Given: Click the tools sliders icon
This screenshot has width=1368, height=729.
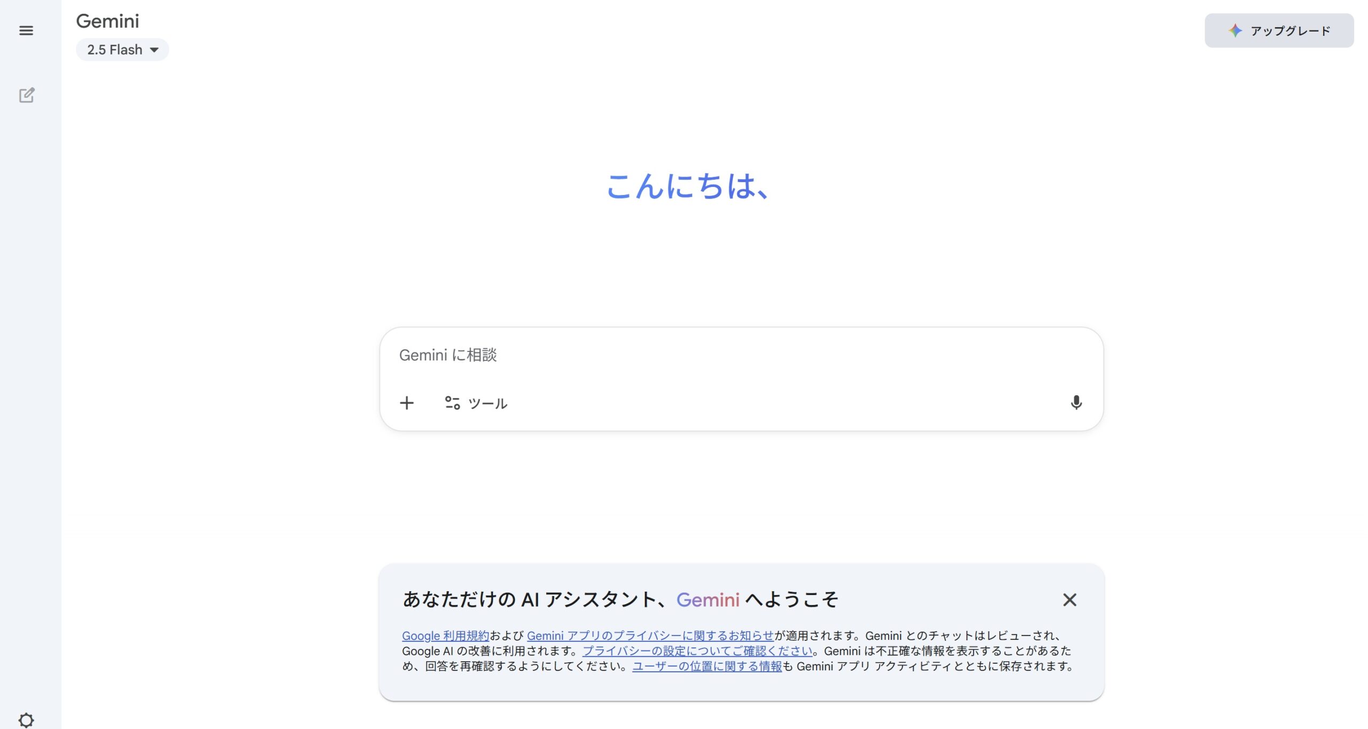Looking at the screenshot, I should (452, 403).
